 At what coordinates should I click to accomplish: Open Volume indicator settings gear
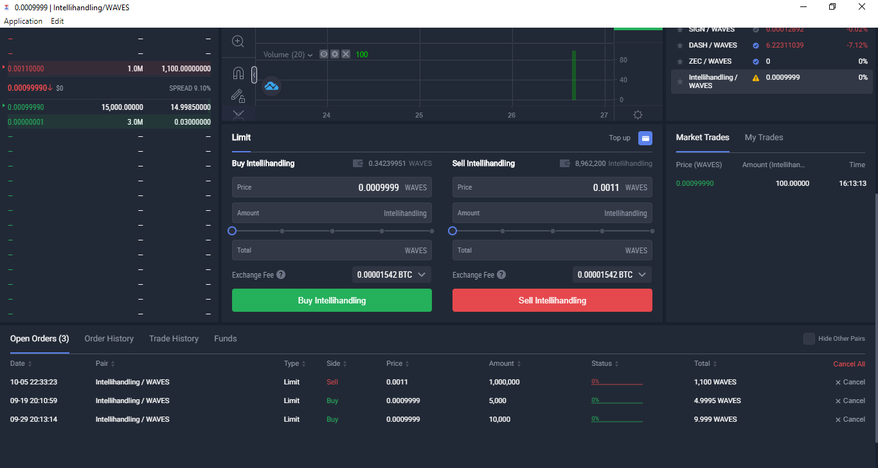click(335, 55)
